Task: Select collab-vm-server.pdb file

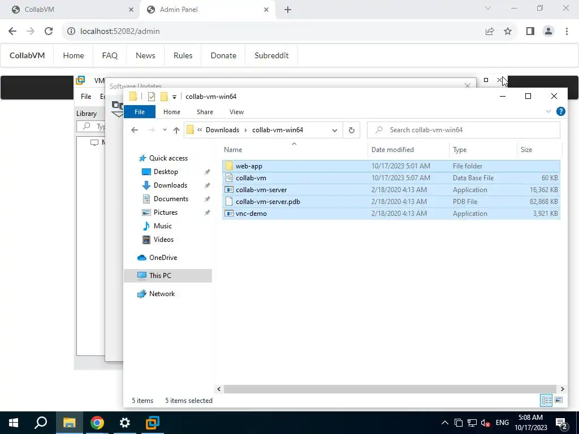Action: tap(391, 202)
